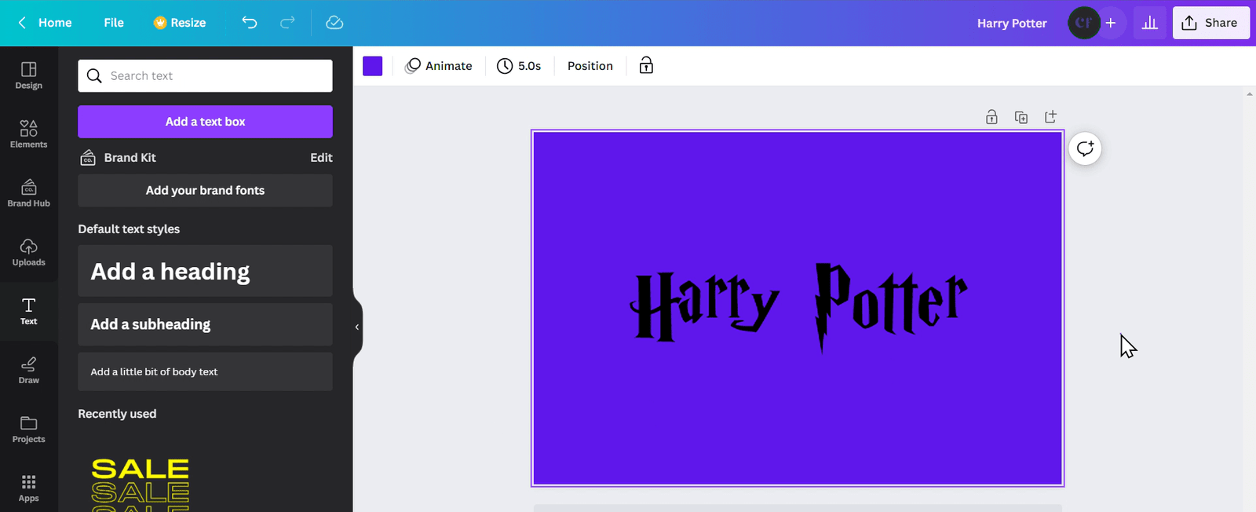Click the Share button
The width and height of the screenshot is (1256, 512).
[x=1210, y=23]
